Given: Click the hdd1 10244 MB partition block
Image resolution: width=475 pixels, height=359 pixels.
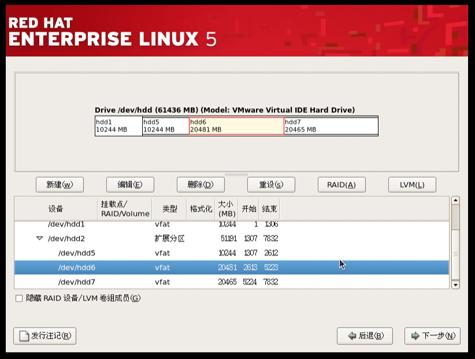Looking at the screenshot, I should click(119, 126).
